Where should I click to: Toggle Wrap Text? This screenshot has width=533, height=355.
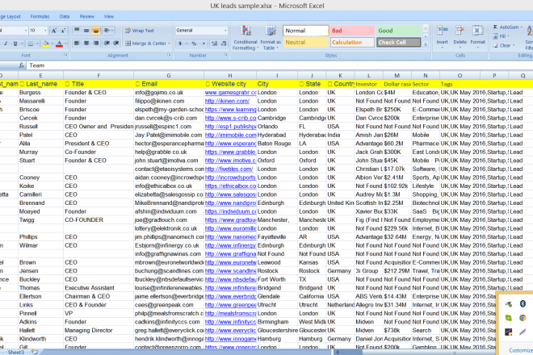click(140, 31)
